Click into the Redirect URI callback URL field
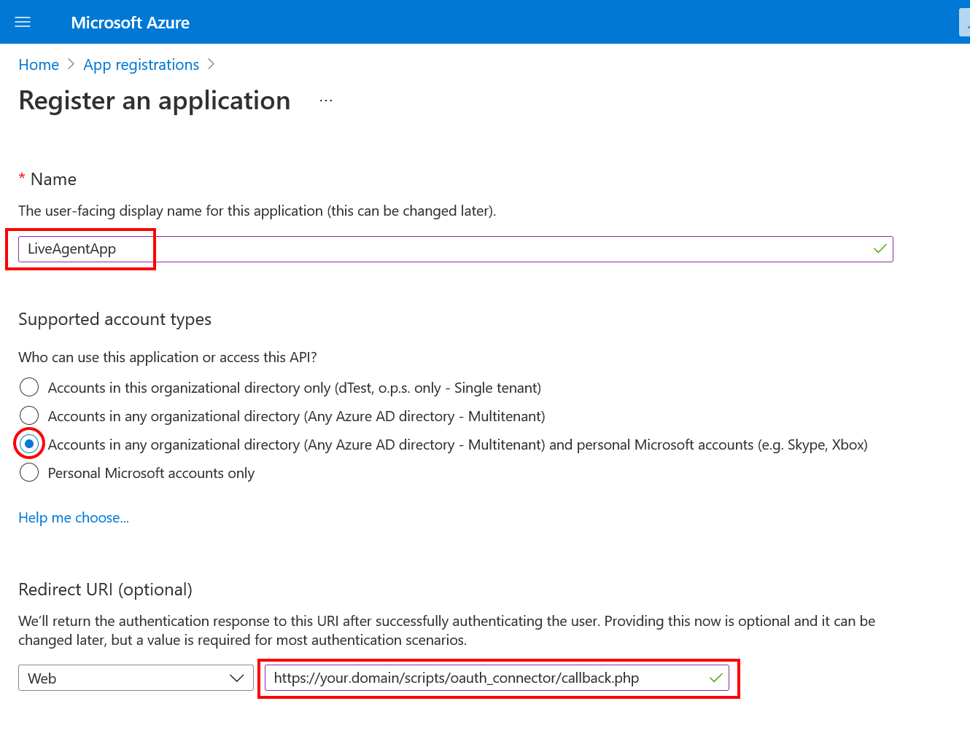 pos(481,678)
